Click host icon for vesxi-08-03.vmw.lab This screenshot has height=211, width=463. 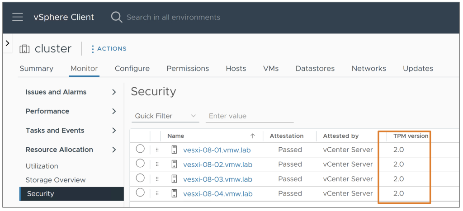point(174,179)
